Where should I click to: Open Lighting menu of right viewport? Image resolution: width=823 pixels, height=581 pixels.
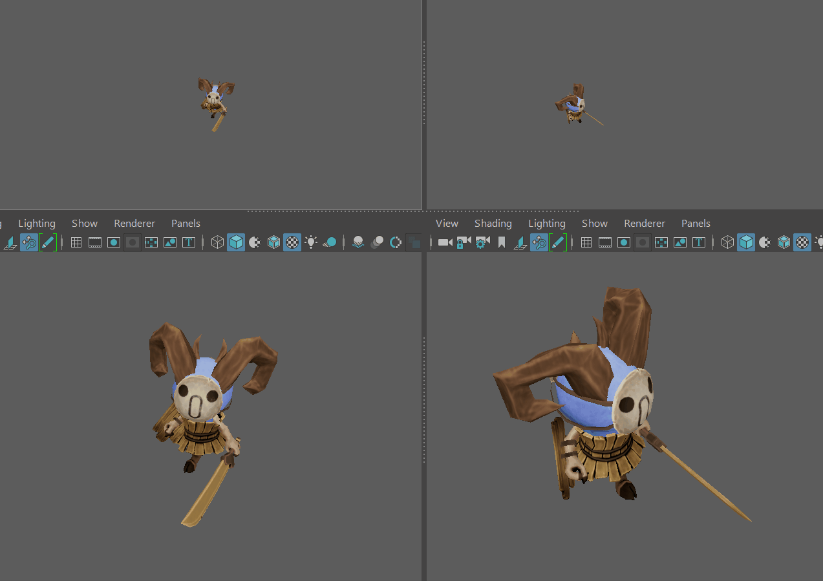click(547, 223)
